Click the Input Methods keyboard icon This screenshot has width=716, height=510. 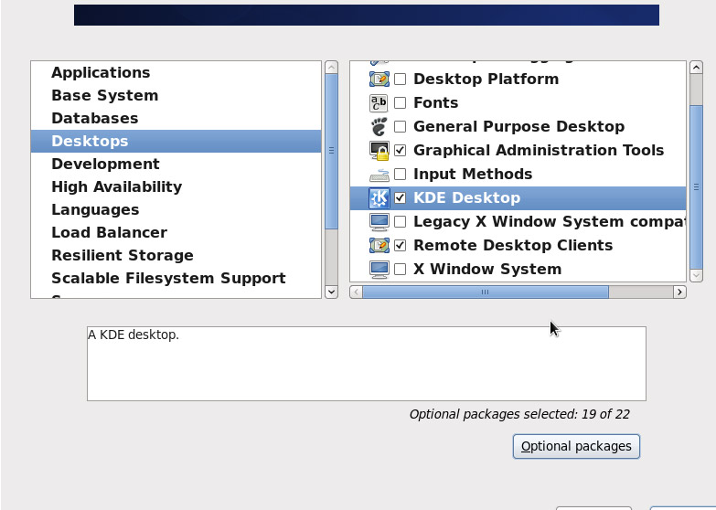tap(379, 175)
